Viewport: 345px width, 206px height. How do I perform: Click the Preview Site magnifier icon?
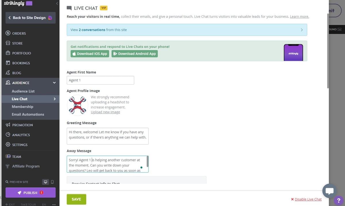[7, 182]
